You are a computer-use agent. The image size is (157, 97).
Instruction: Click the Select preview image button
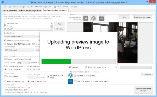pos(142,17)
